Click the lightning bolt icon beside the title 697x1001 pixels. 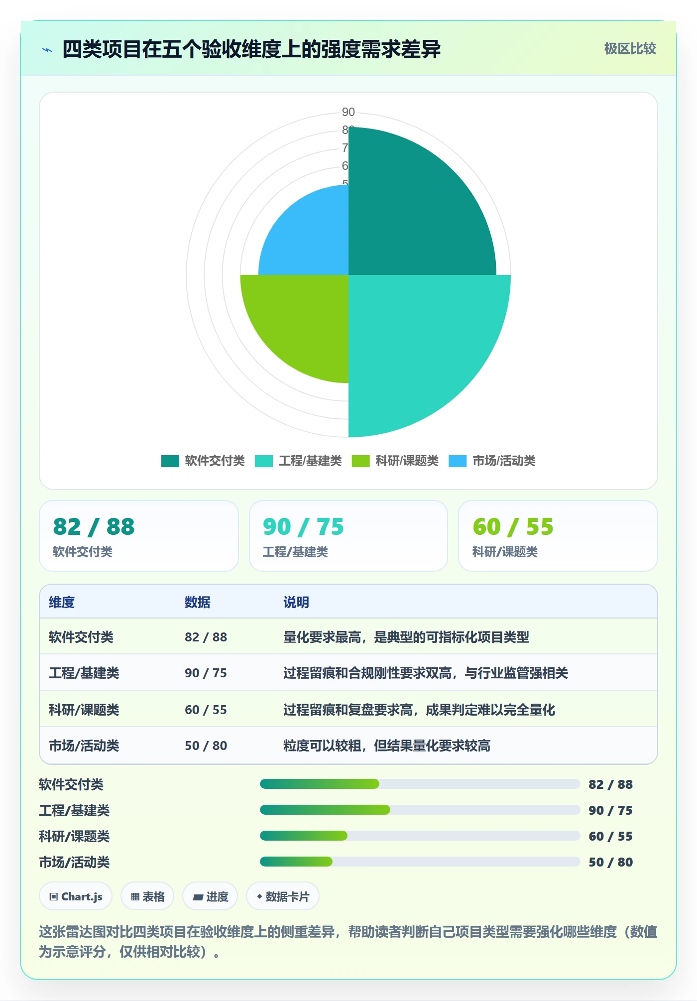(x=47, y=50)
